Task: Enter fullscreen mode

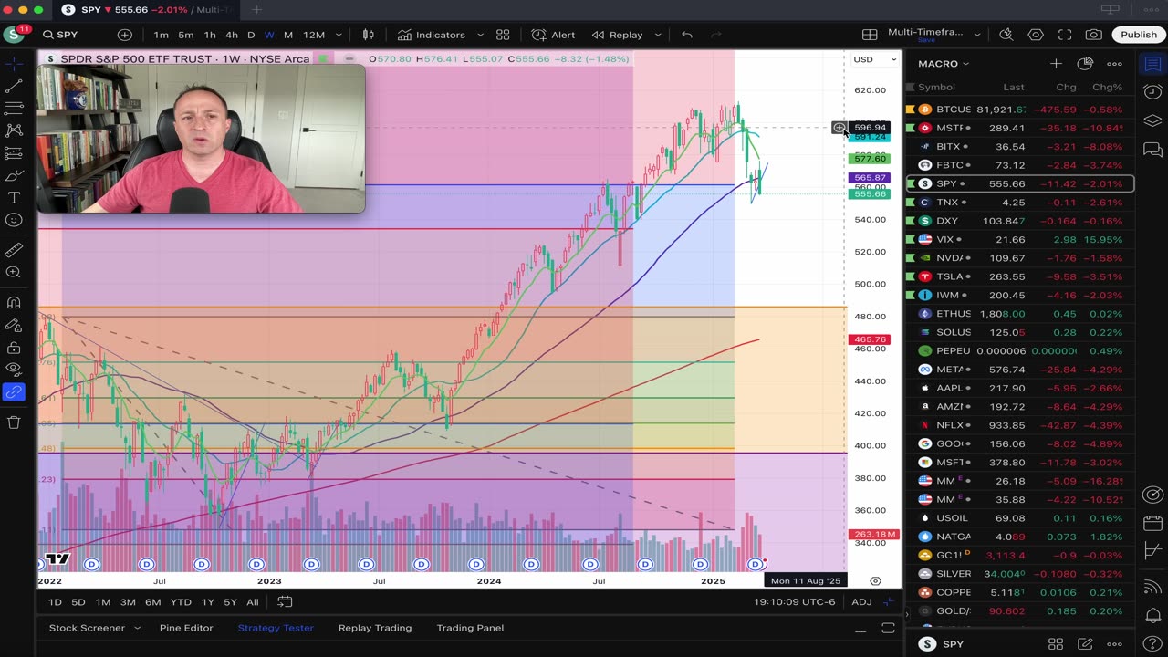Action: coord(1065,35)
